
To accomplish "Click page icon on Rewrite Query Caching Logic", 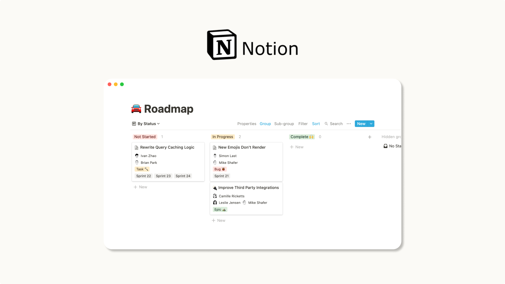I will point(137,148).
